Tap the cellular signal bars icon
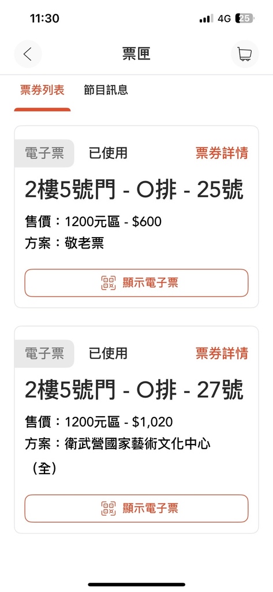273x592 pixels. [x=206, y=18]
